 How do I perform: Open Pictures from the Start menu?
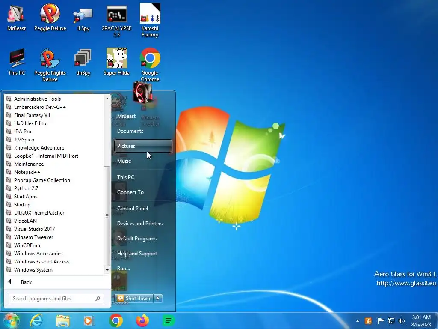point(143,146)
